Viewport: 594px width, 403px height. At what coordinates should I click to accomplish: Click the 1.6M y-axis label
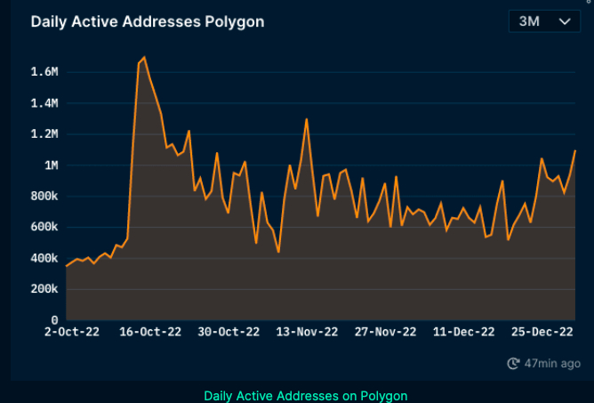pos(44,72)
